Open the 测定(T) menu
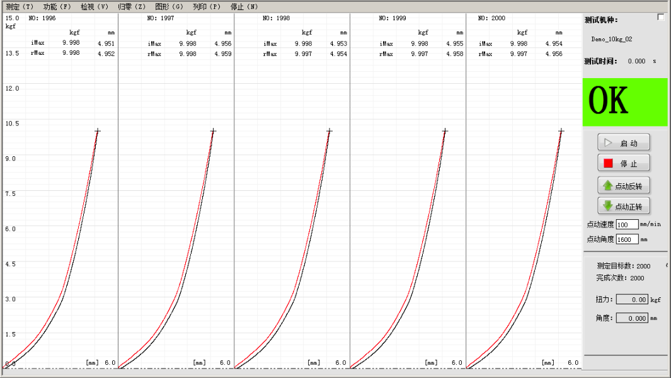671x378 pixels. click(20, 6)
